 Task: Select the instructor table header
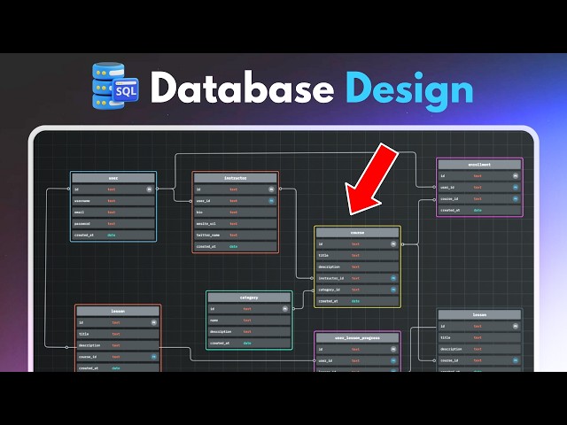[236, 178]
